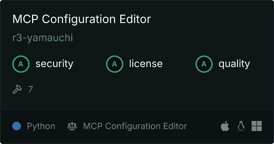Click the Windows platform icon
The height and width of the screenshot is (144, 274).
point(257,126)
